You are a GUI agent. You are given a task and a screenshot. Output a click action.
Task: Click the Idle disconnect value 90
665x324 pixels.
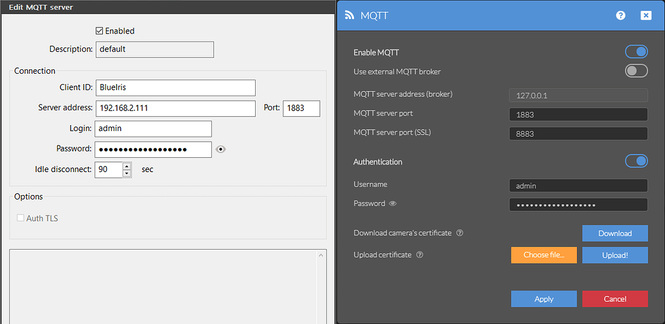[109, 169]
